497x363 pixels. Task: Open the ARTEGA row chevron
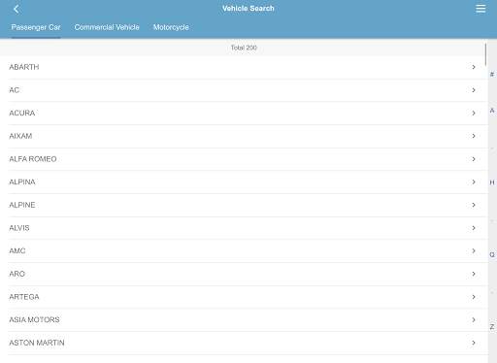click(x=474, y=297)
